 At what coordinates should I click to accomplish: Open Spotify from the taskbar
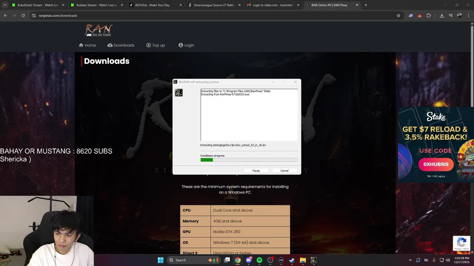click(x=259, y=260)
